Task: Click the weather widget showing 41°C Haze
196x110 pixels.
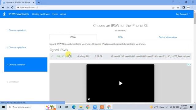Action: [x=157, y=107]
